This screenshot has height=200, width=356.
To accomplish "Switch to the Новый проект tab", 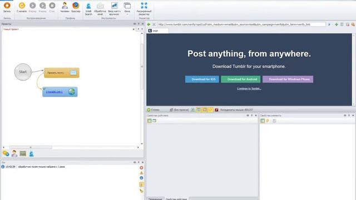I will point(11,29).
